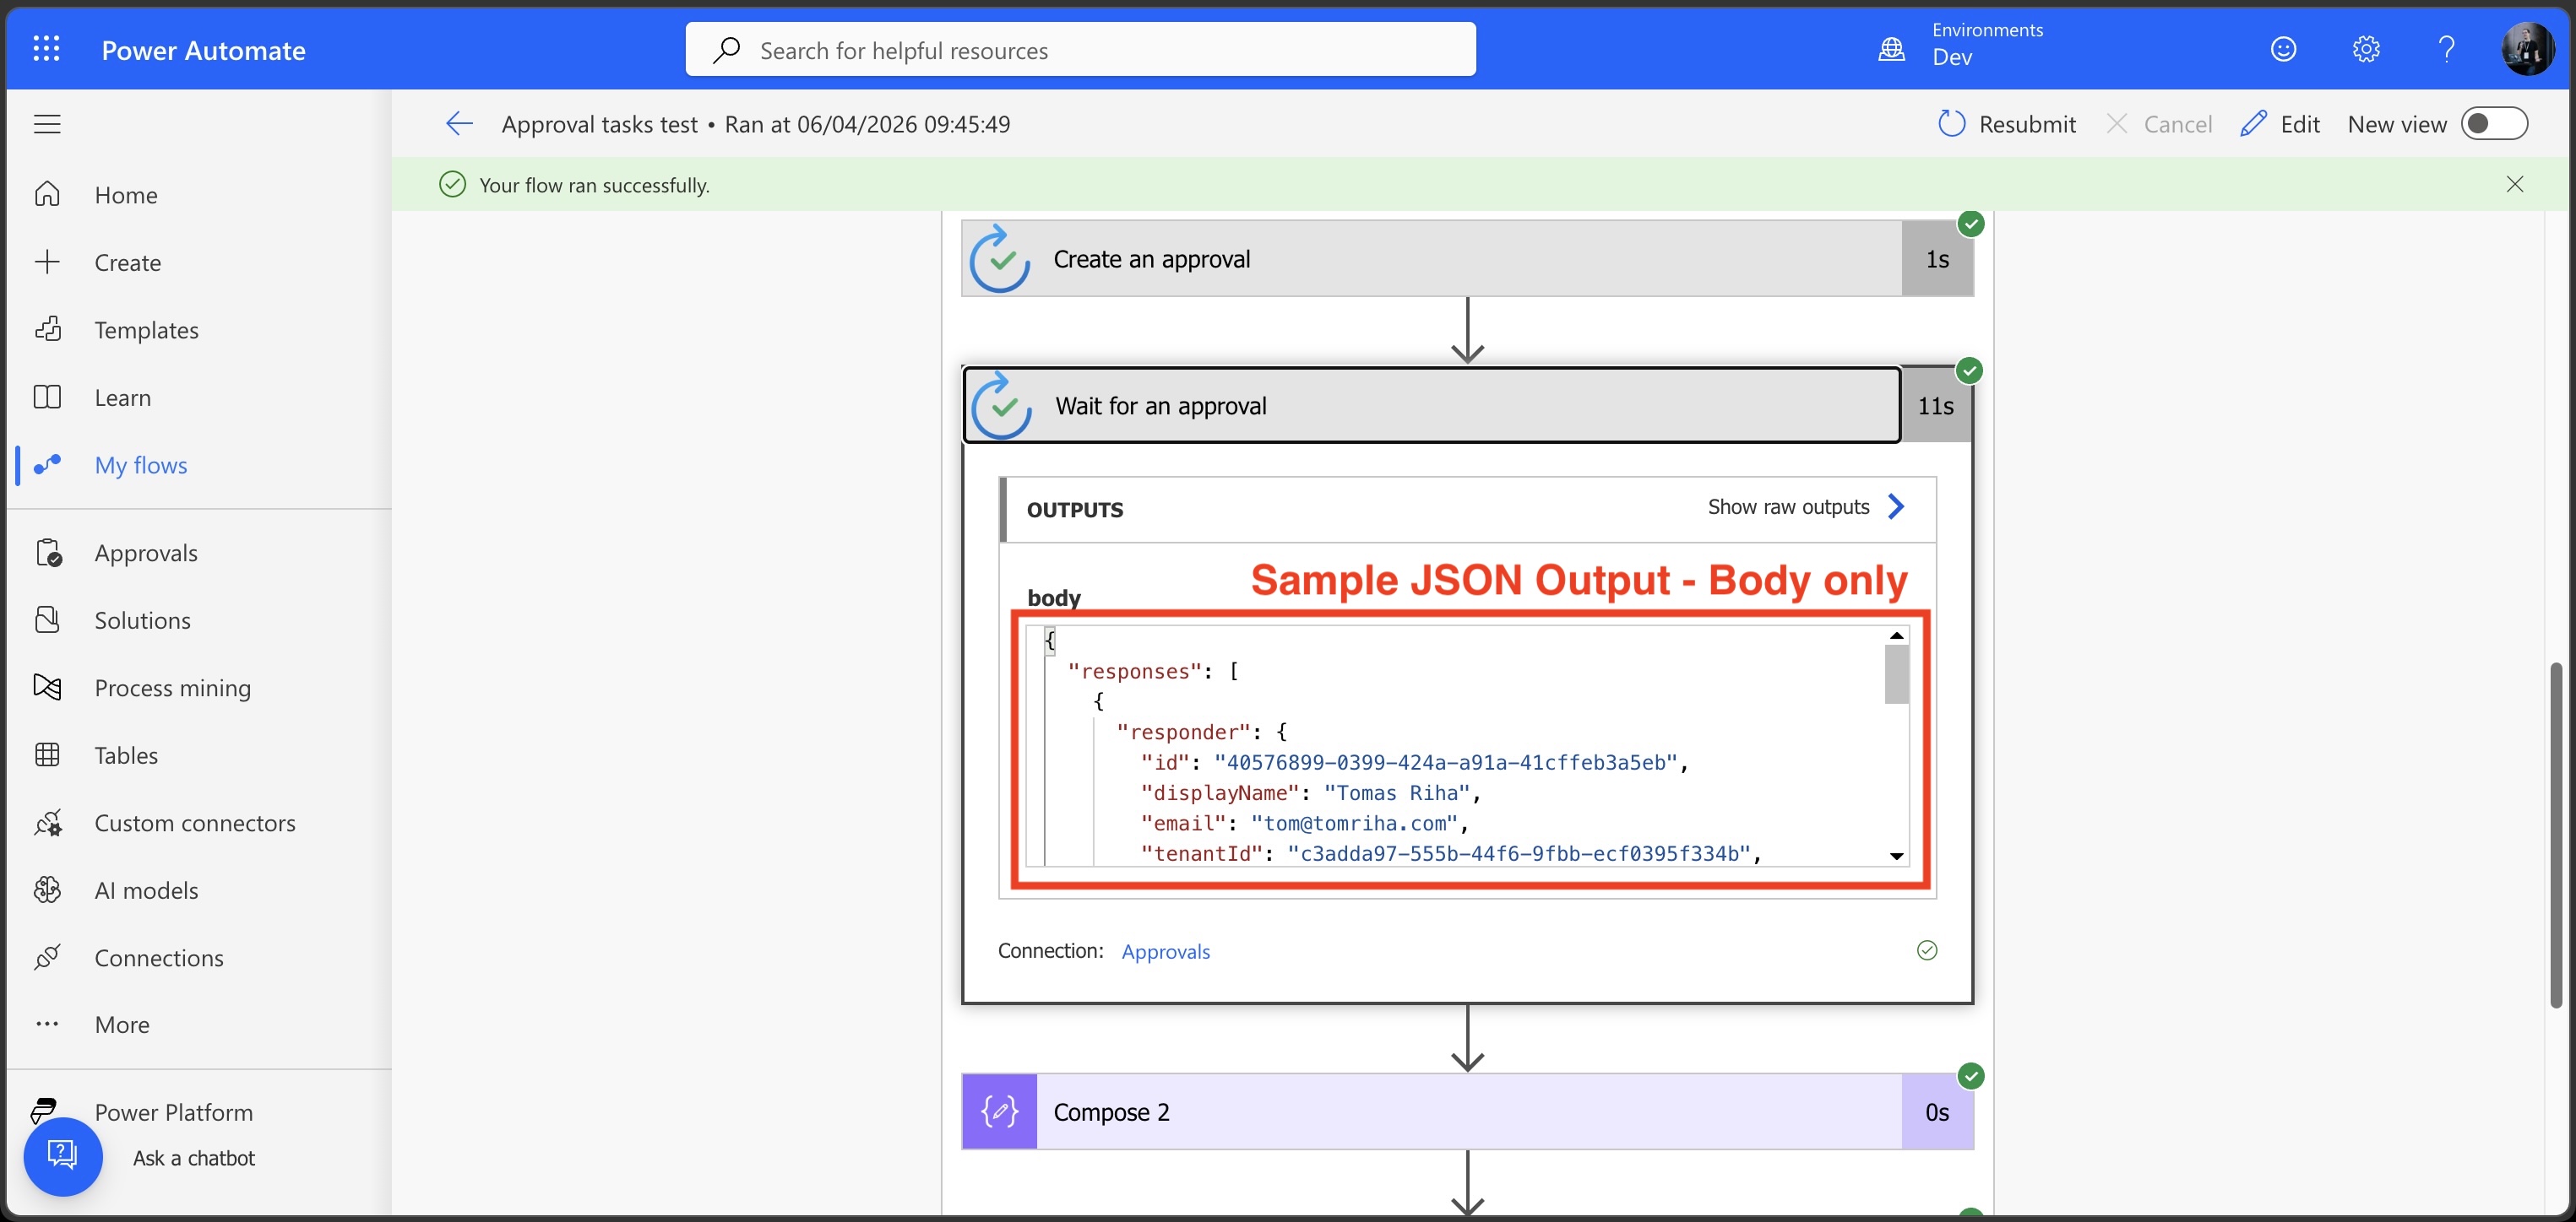Open the app launcher waffle menu
The image size is (2576, 1222).
(x=46, y=47)
